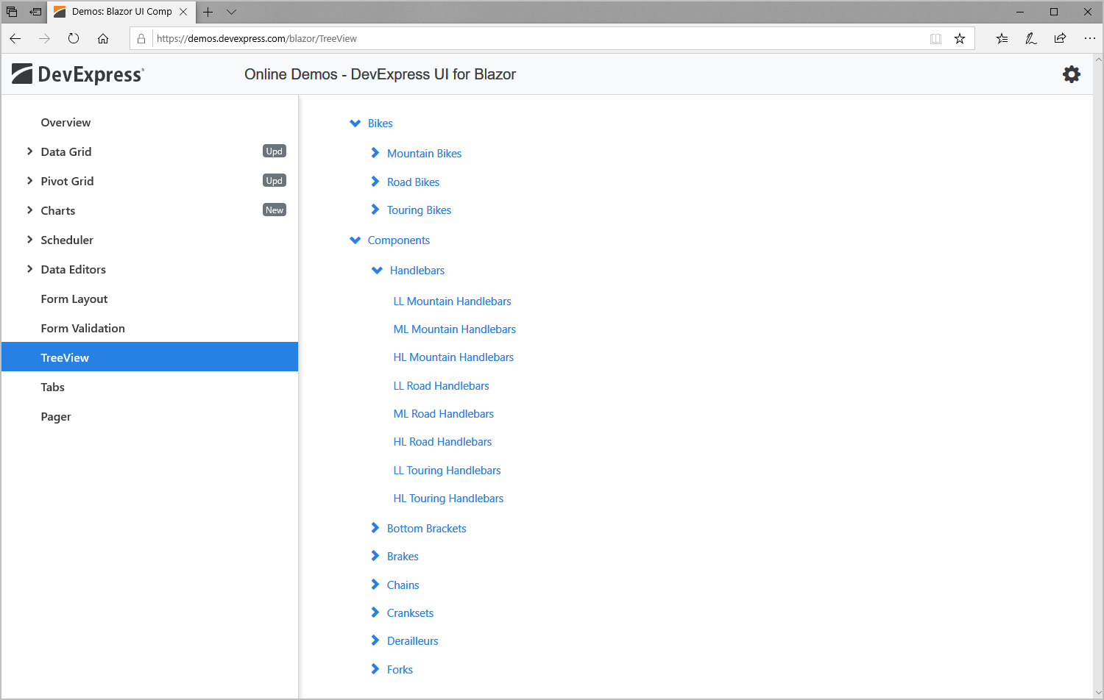Expand the Brakes node
The image size is (1104, 700).
(375, 556)
